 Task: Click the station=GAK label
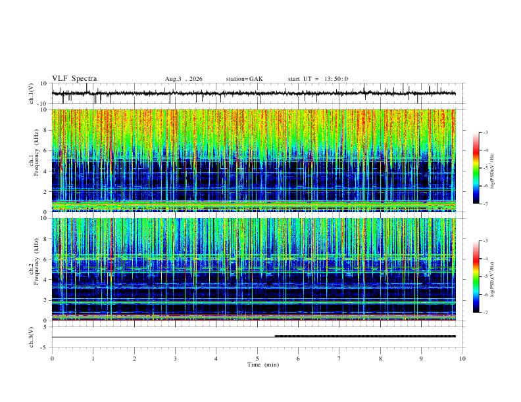[245, 79]
